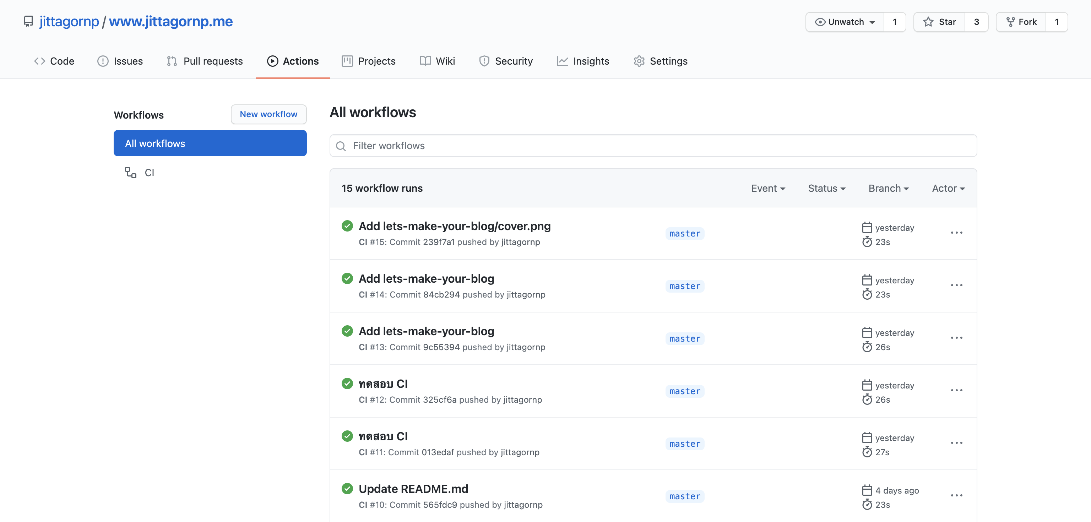
Task: Click the green success check for run #15
Action: (x=347, y=226)
